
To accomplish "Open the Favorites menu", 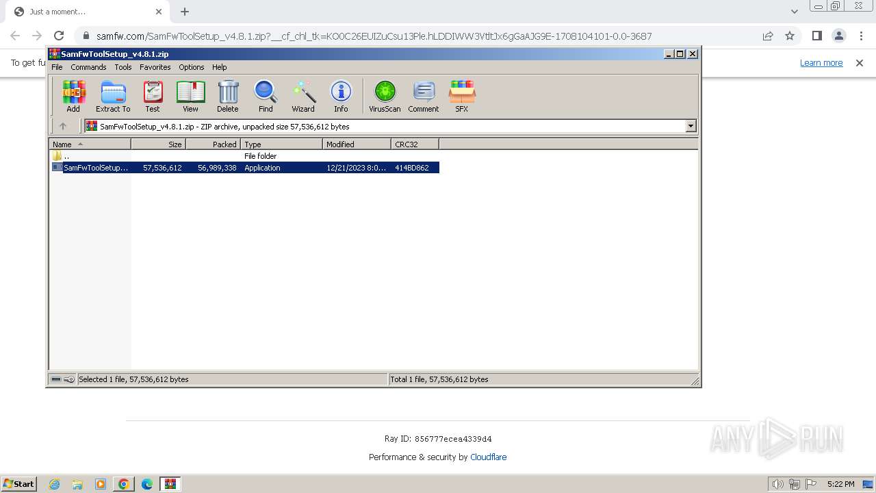I will tap(155, 67).
